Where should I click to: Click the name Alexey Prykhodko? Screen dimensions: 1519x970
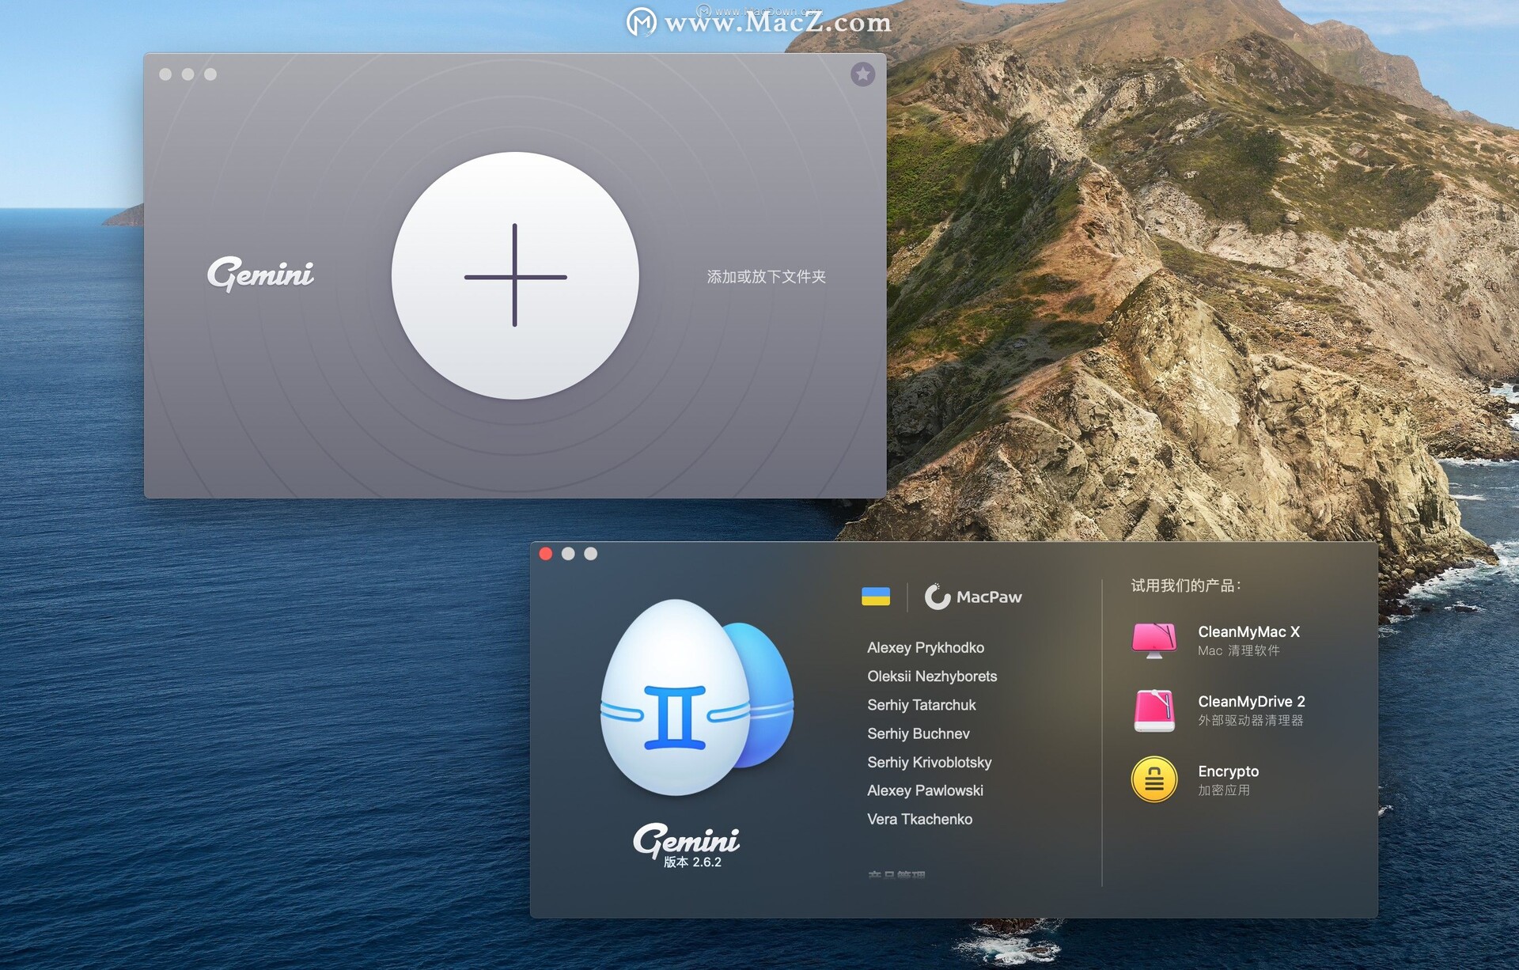926,647
